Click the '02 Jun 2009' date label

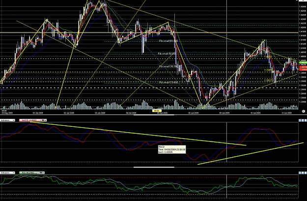pos(69,113)
